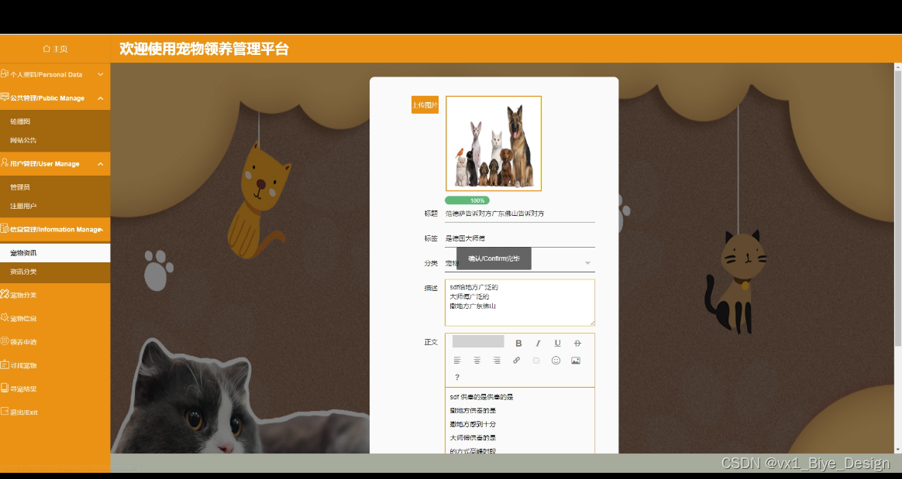Insert an image via editor toolbar
Viewport: 902px width, 479px height.
(575, 360)
